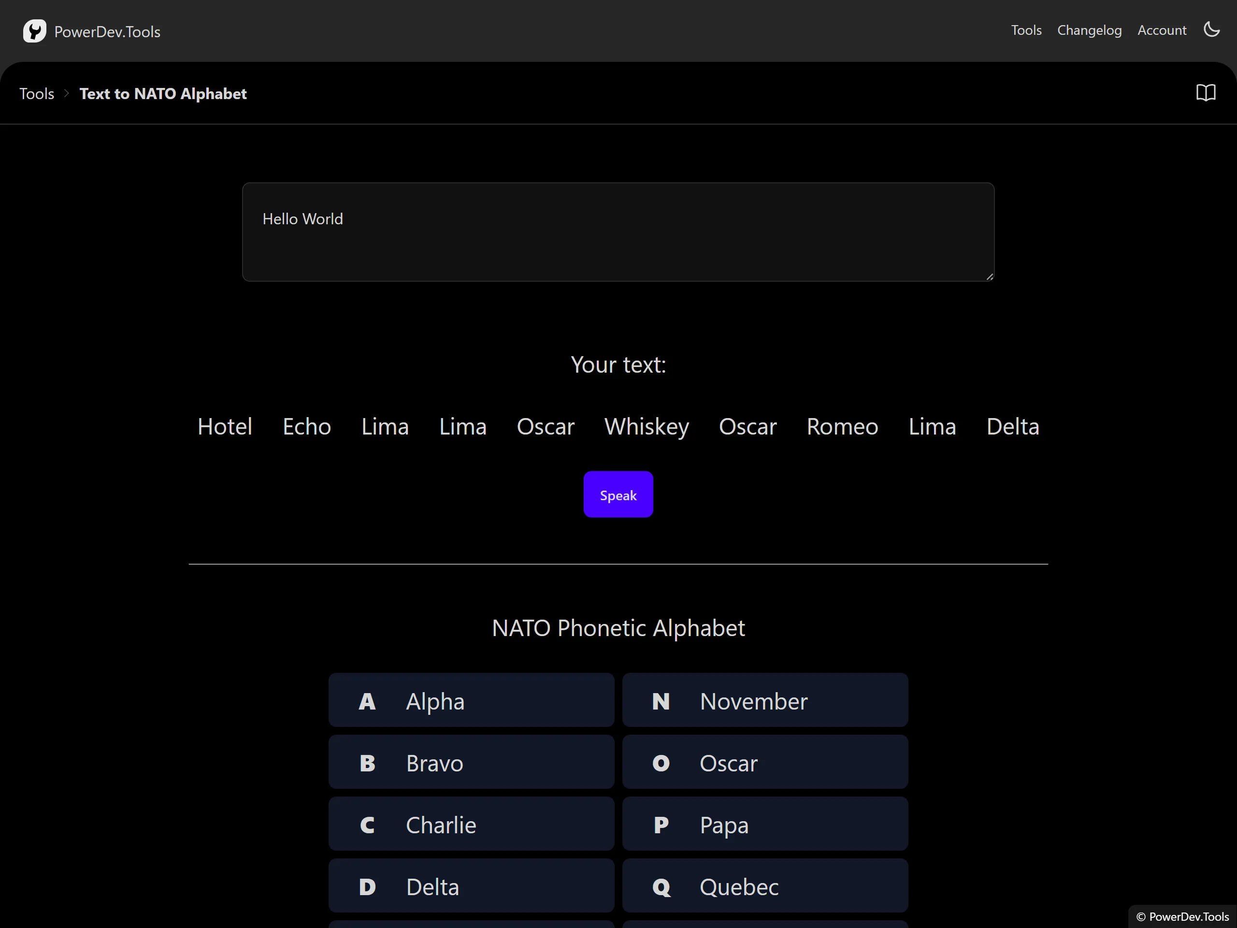Click the Hotel word in output
The image size is (1237, 928).
[225, 427]
